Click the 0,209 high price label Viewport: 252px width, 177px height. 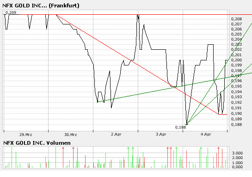pos(11,12)
